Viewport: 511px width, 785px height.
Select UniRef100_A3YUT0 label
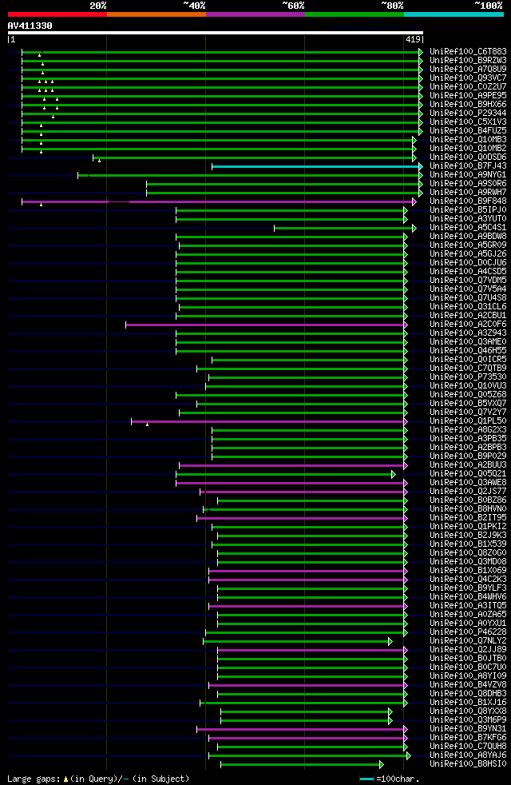(468, 219)
